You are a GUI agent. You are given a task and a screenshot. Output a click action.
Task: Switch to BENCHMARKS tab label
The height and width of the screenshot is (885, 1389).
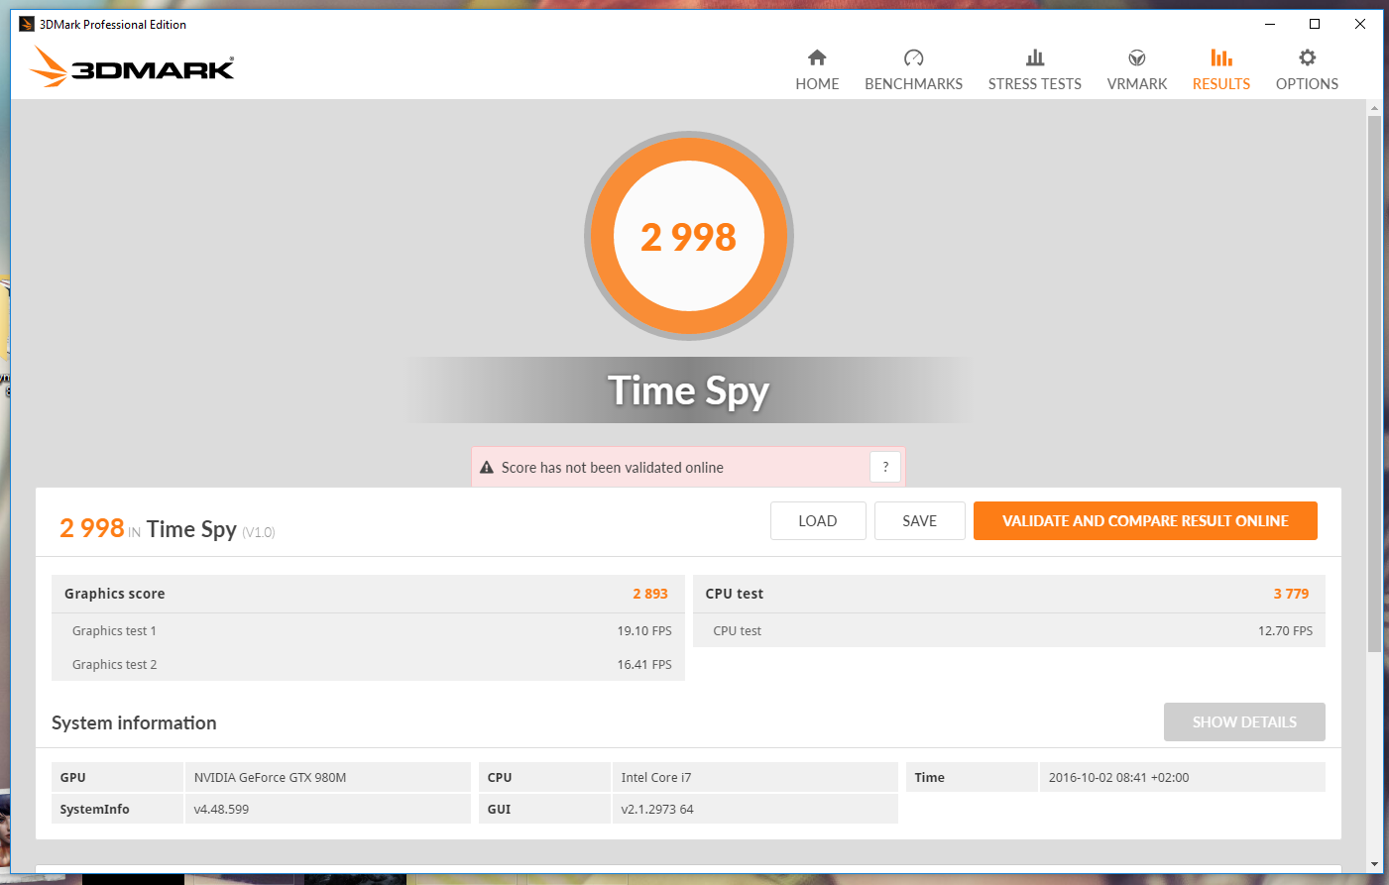point(914,84)
